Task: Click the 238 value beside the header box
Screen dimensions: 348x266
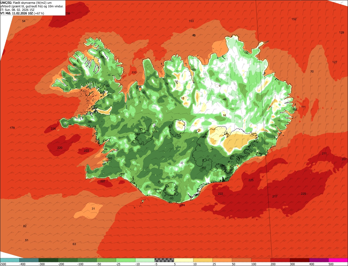Action: point(68,13)
